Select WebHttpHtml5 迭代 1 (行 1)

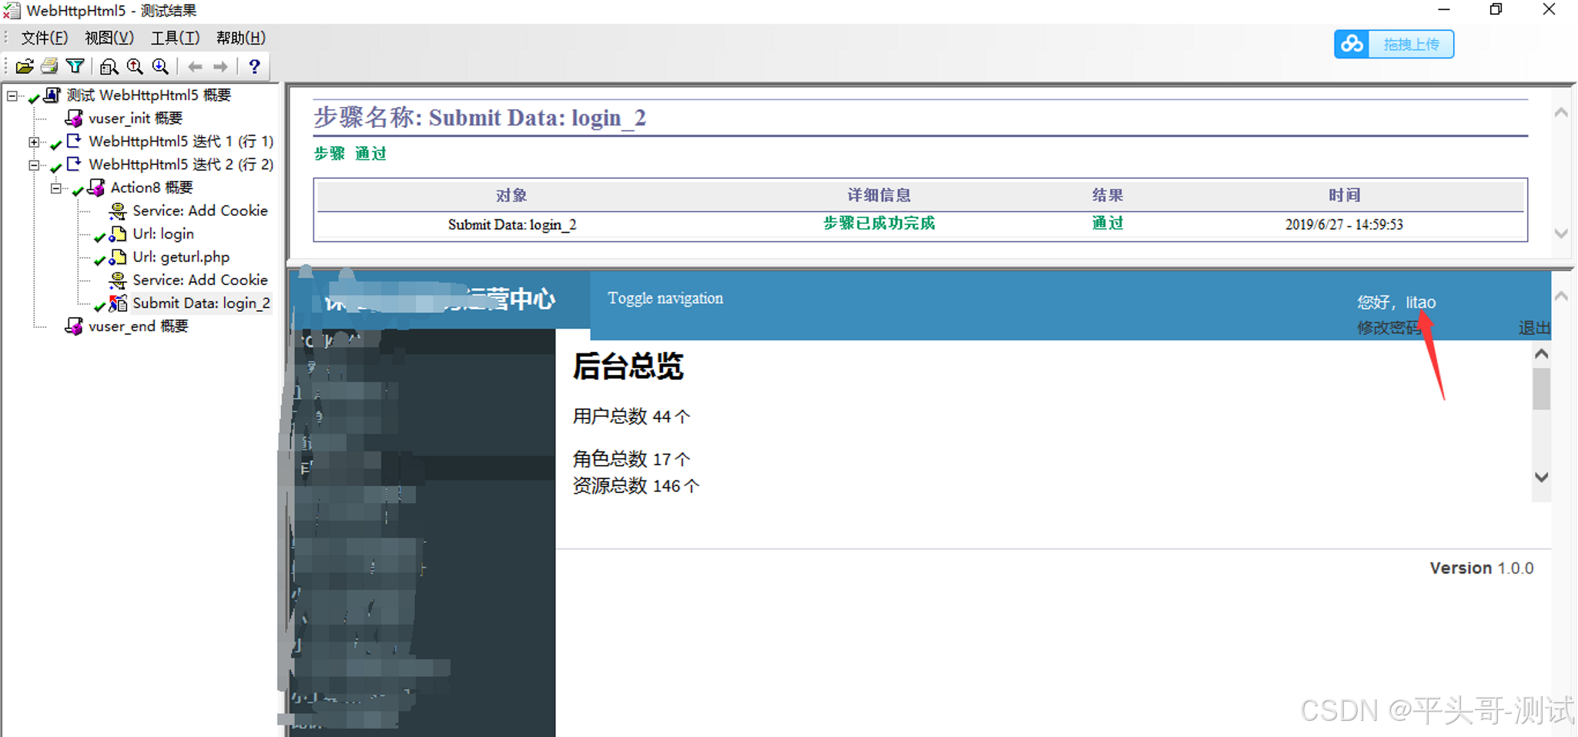pos(181,141)
